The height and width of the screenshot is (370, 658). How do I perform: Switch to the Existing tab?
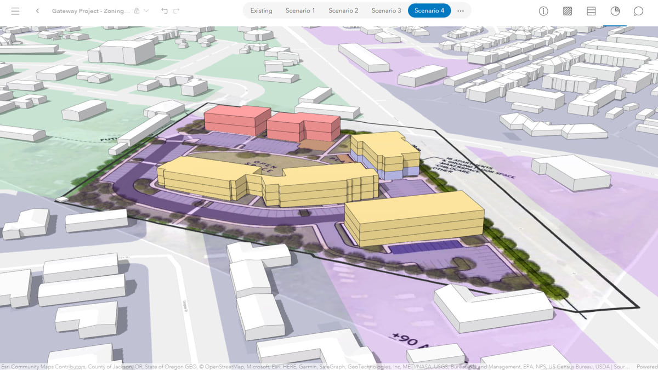[x=261, y=10]
